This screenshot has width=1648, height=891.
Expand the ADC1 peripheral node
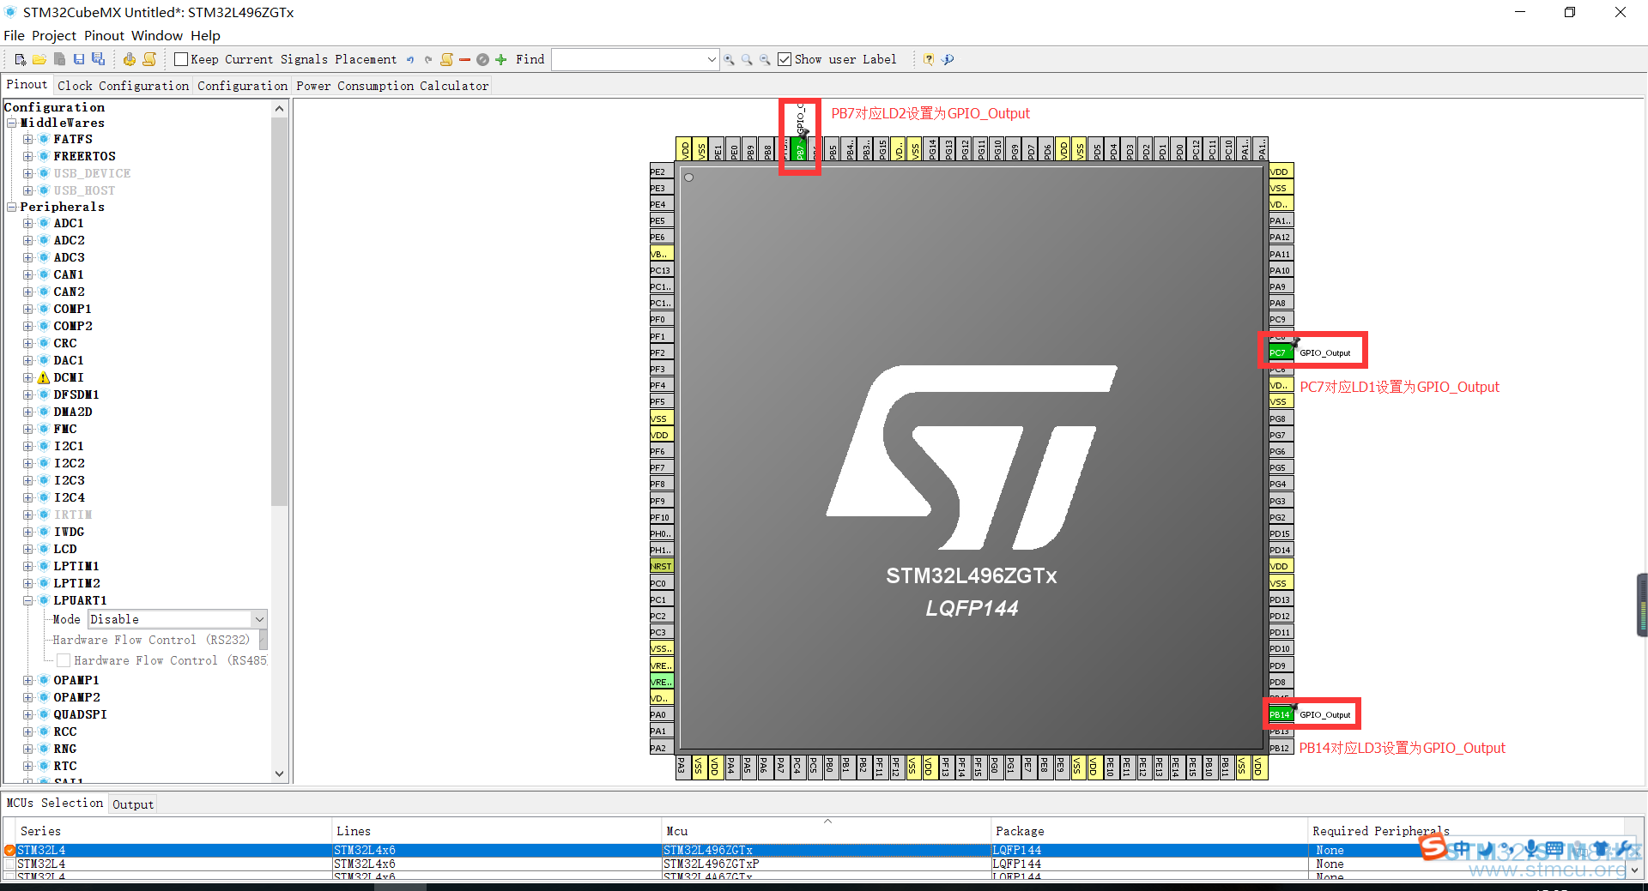28,223
